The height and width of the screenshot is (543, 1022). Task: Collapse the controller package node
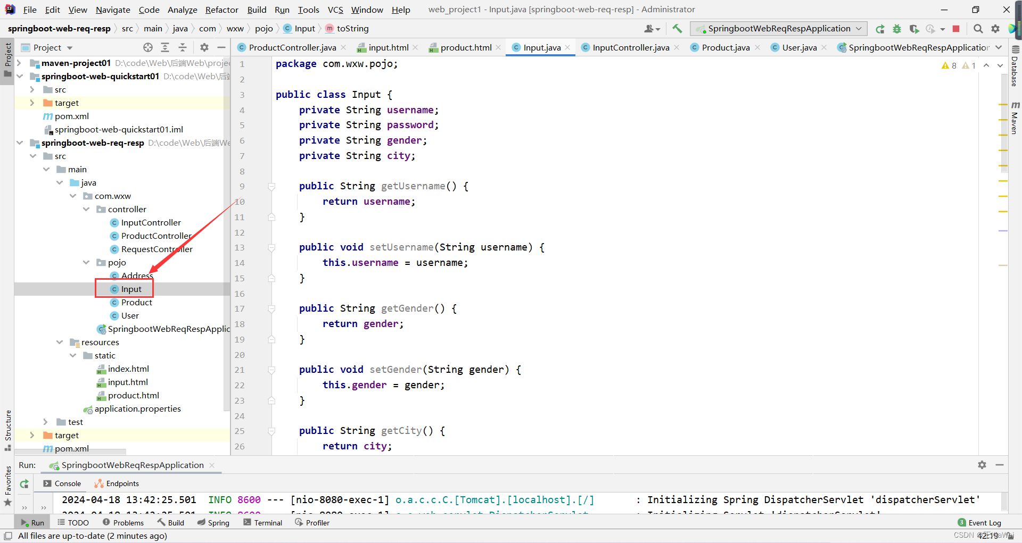point(86,210)
